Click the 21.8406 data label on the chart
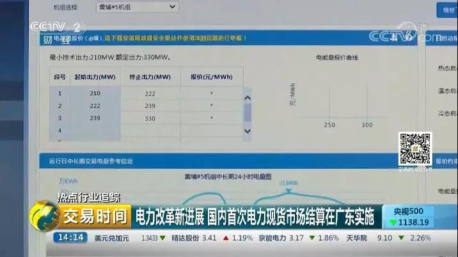Viewport: 458px width, 257px height. 284,182
